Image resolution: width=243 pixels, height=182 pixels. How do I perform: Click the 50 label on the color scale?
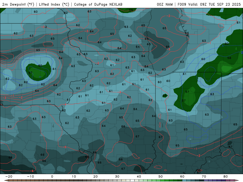pos(161,177)
